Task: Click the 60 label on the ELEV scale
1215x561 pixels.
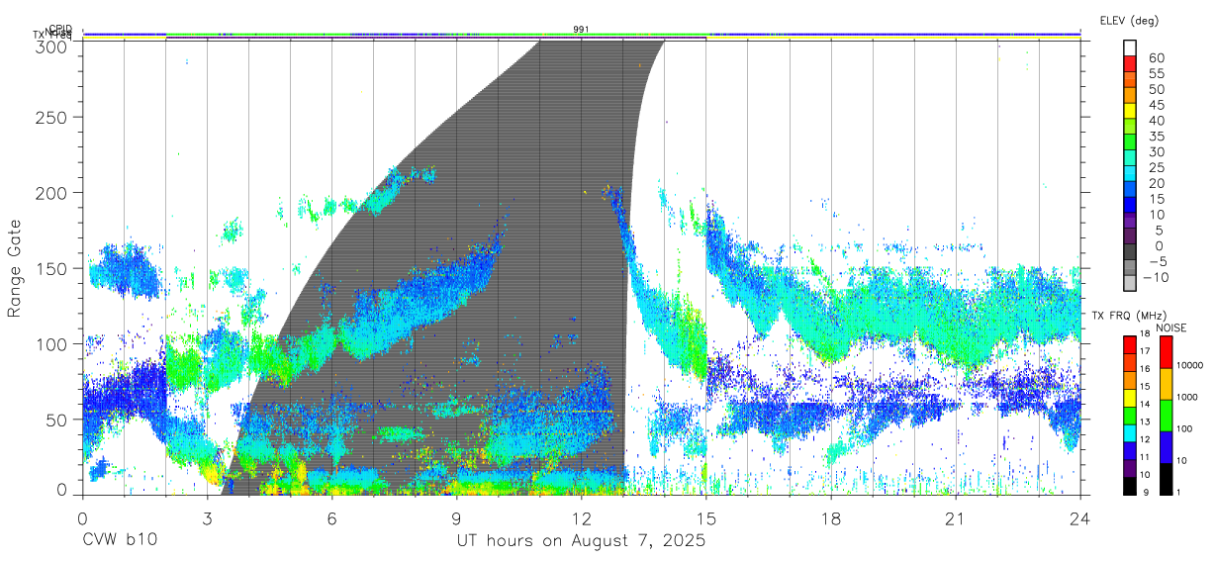Action: coord(1155,57)
